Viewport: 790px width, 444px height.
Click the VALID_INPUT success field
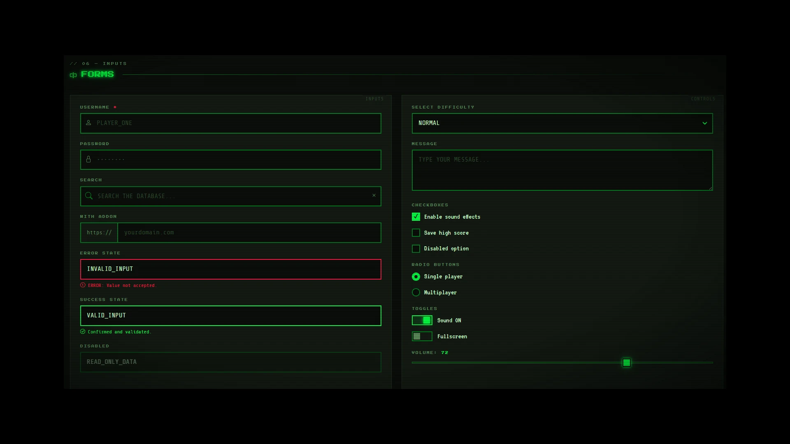(x=230, y=316)
